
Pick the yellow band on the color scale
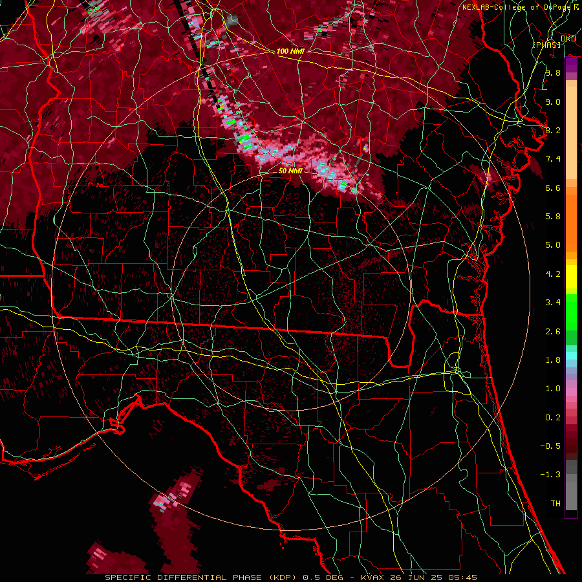(571, 277)
